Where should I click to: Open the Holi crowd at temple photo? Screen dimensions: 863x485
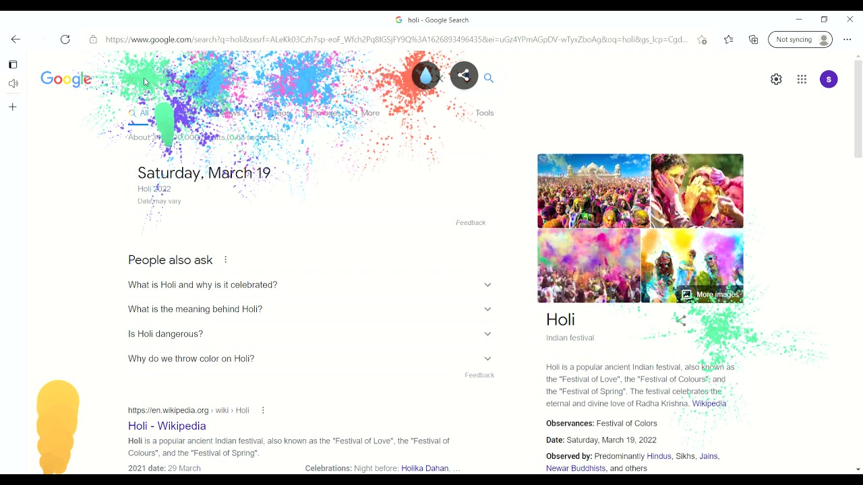coord(593,191)
